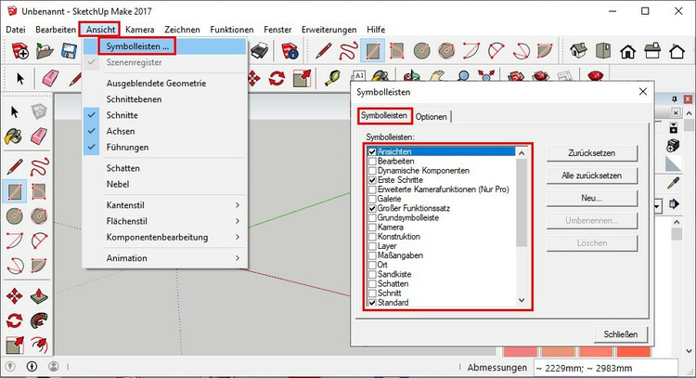Click the toolbar list scroll-down arrow
The image size is (696, 378).
(x=522, y=301)
